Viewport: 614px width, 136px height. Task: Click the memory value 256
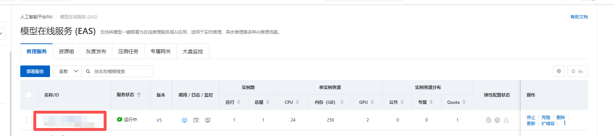[331, 120]
